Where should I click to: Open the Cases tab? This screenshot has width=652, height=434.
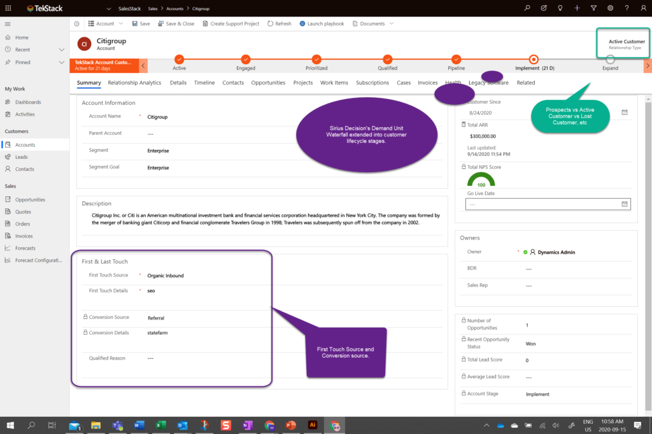click(x=403, y=83)
